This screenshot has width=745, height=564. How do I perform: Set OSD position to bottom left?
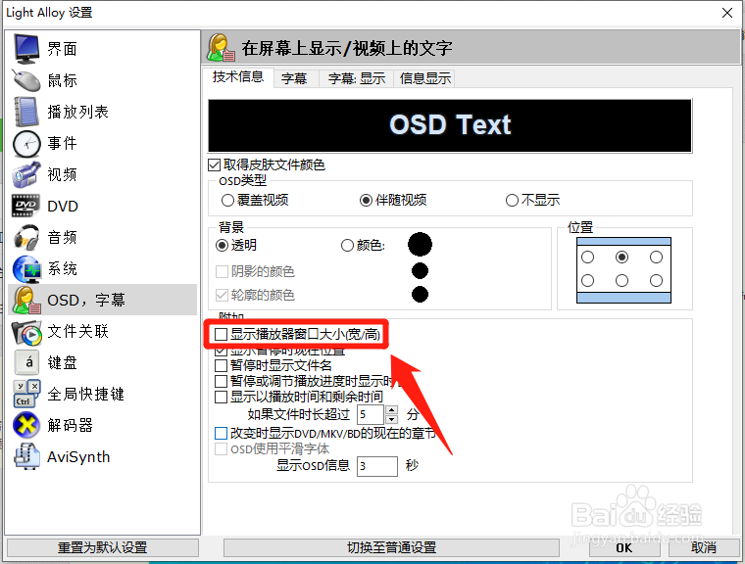tap(588, 281)
